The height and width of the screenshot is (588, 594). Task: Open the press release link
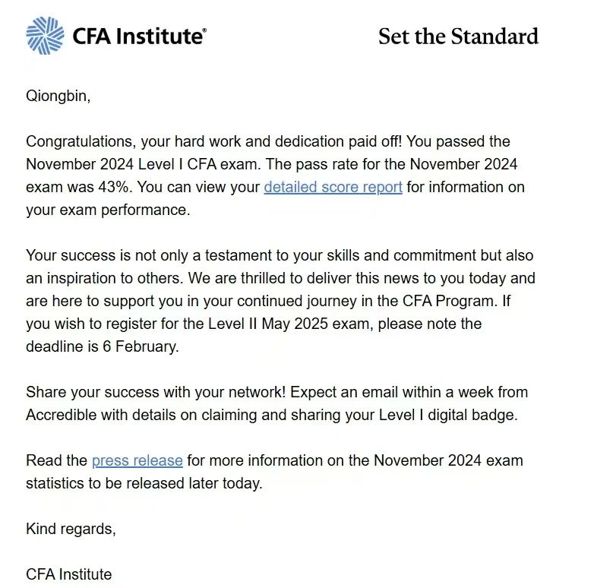[137, 460]
